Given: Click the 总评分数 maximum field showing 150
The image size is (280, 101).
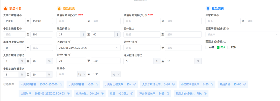Looking at the screenshot, I should [x=106, y=61].
